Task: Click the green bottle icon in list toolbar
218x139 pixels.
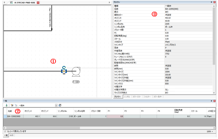Action: point(6,105)
